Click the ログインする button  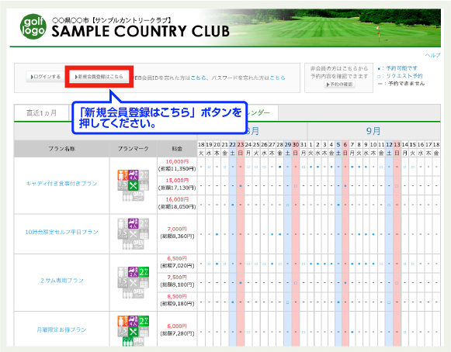pyautogui.click(x=46, y=77)
